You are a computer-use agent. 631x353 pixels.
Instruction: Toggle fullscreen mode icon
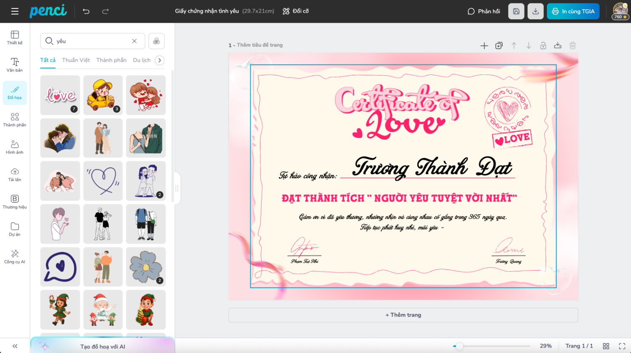pos(622,346)
